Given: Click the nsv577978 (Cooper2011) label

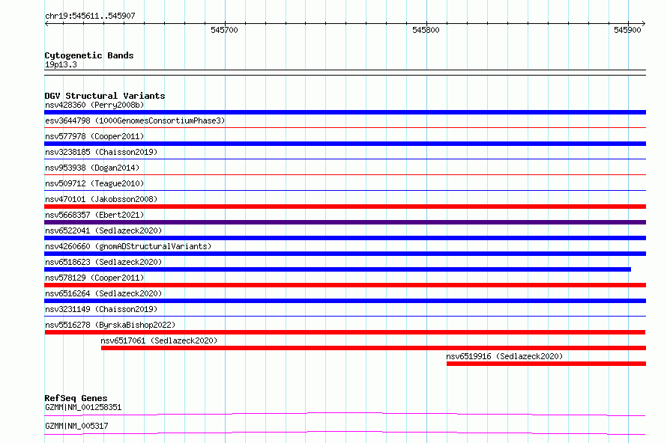Looking at the screenshot, I should pyautogui.click(x=94, y=136).
